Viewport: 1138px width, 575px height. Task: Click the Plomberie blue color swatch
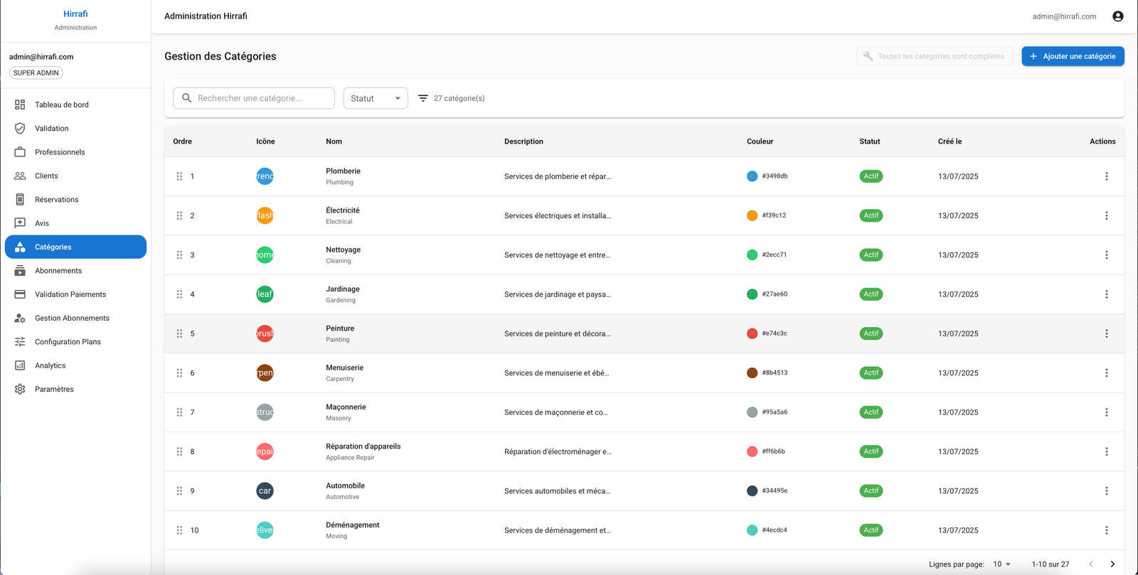pos(752,176)
